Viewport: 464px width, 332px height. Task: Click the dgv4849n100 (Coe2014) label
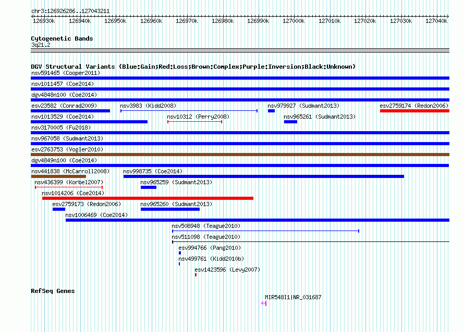[x=64, y=160]
